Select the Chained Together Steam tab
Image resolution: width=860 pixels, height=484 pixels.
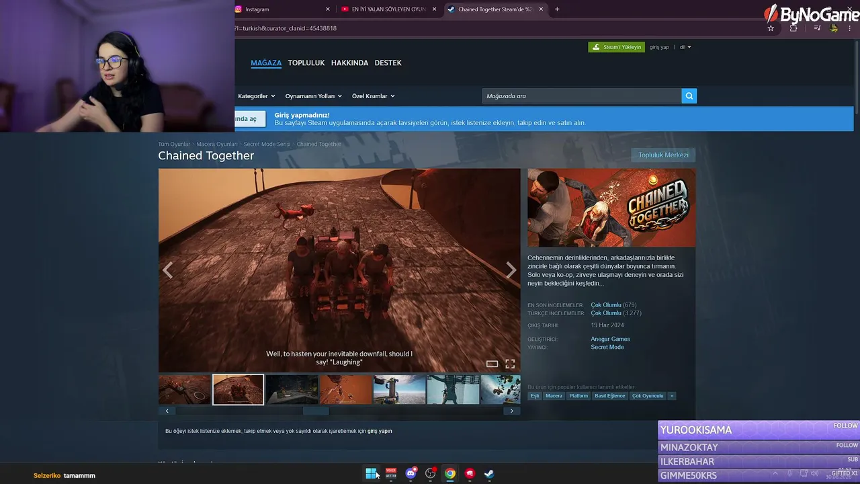[495, 9]
